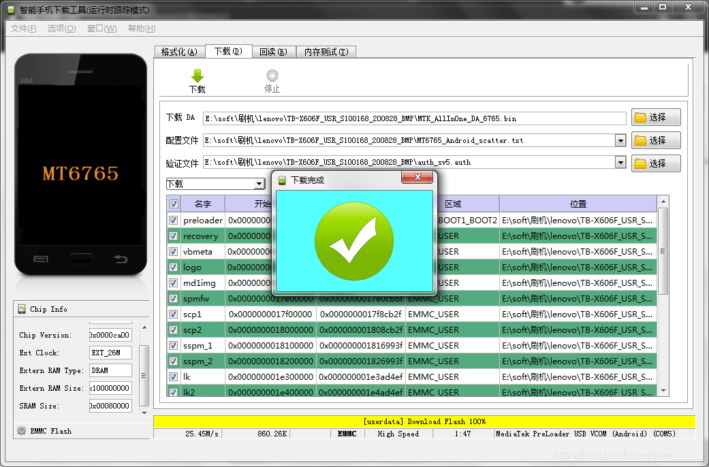Click the scp1 start address 0x0000000017f00000
The image size is (709, 467).
[x=270, y=315]
